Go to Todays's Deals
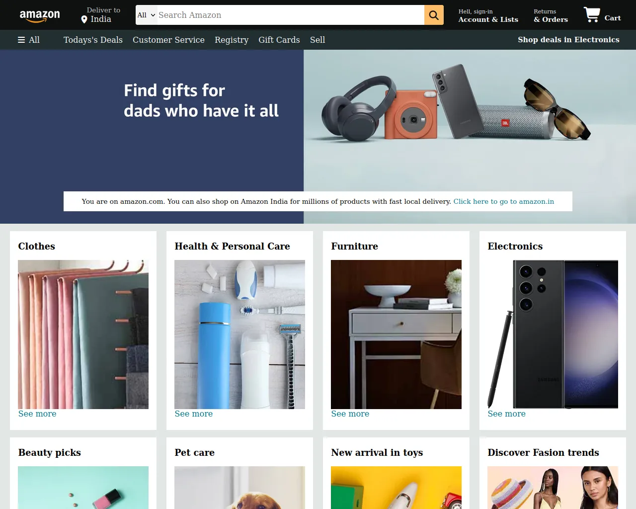Image resolution: width=636 pixels, height=509 pixels. [x=93, y=40]
